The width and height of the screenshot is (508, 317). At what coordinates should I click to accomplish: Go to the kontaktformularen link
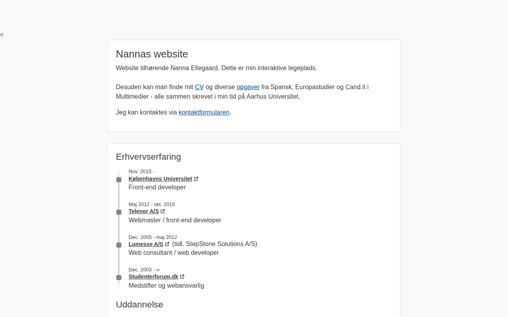point(204,113)
